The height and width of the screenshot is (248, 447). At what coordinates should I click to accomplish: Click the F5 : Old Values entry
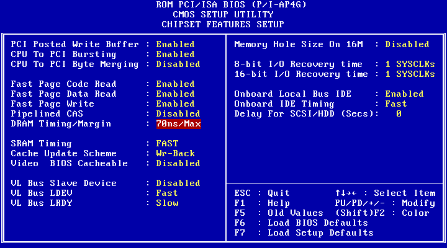click(279, 213)
